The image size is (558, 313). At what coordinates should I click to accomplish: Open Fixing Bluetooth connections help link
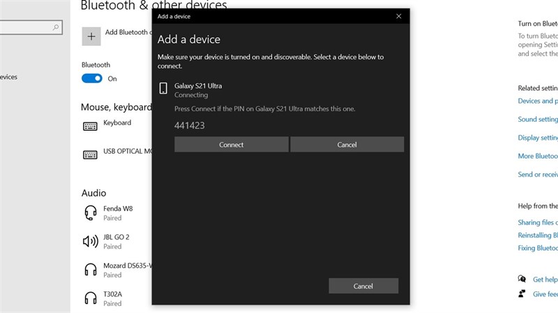point(538,248)
